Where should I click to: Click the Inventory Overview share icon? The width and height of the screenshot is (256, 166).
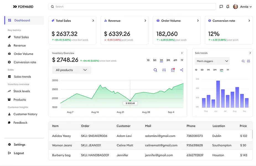pos(182,70)
